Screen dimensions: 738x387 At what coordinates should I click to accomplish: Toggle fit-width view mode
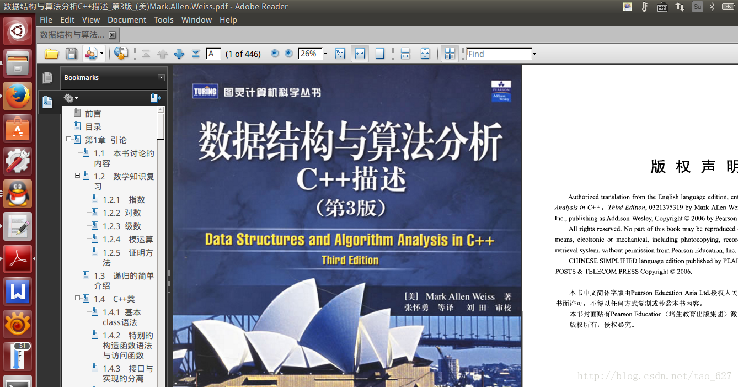click(x=360, y=54)
